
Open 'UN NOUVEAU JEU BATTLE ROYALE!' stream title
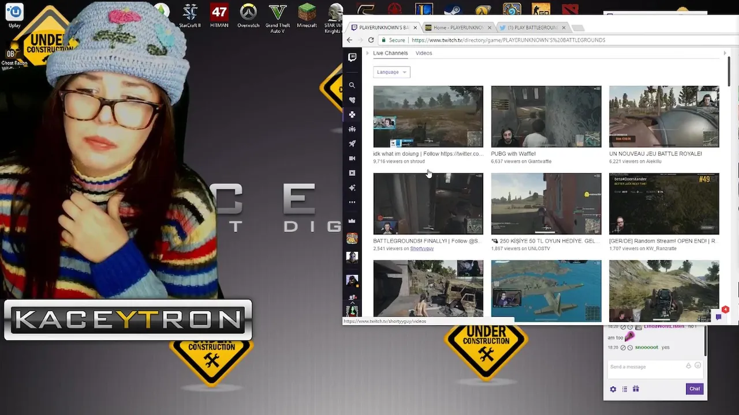(x=655, y=154)
